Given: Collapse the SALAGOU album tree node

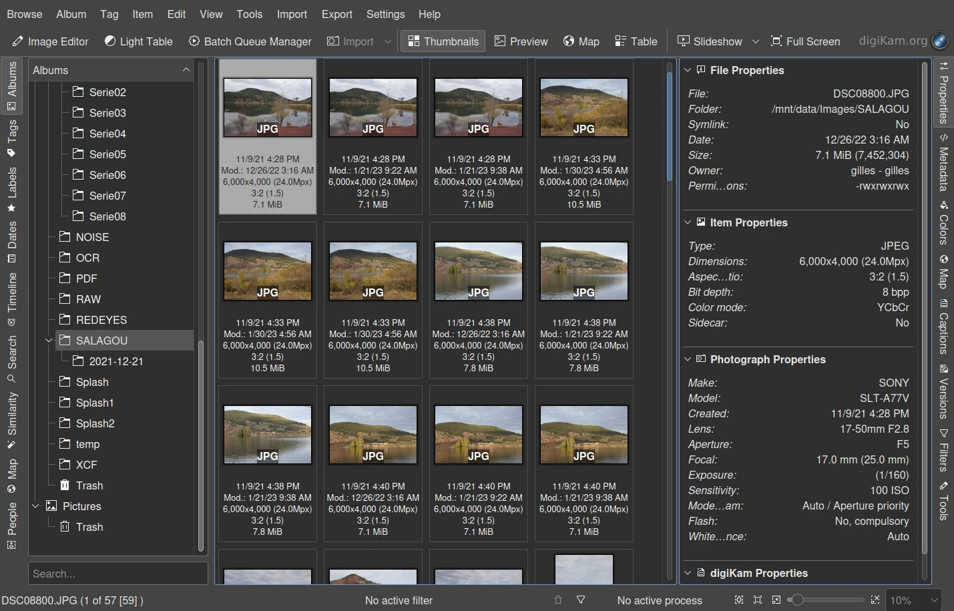Looking at the screenshot, I should click(48, 341).
